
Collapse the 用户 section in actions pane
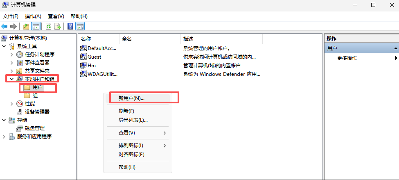[x=395, y=48]
